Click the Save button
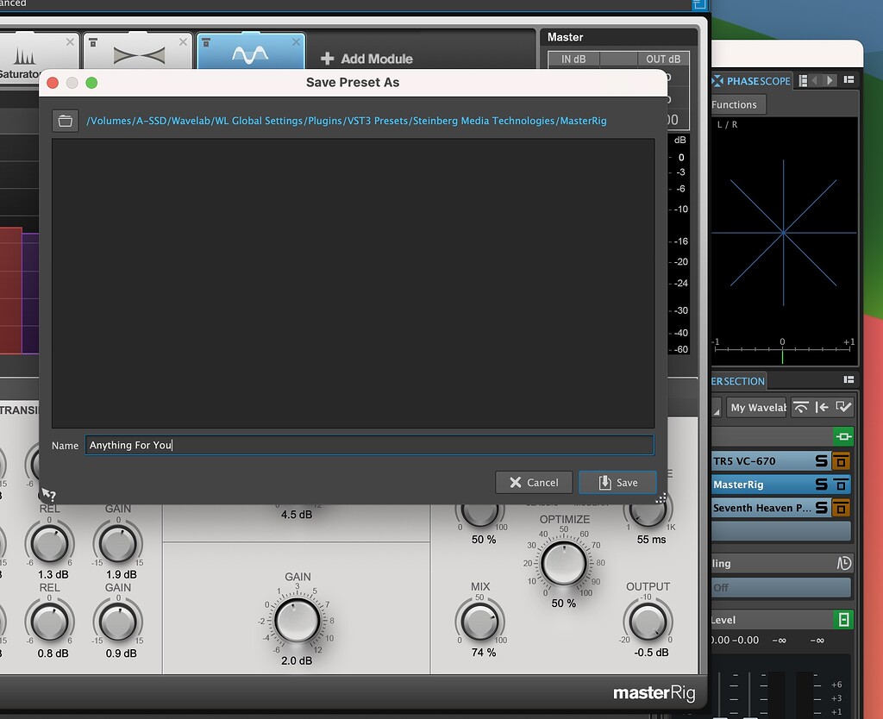 617,482
